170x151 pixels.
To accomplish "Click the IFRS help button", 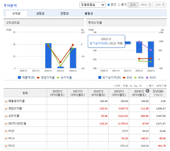I will (x=146, y=5).
